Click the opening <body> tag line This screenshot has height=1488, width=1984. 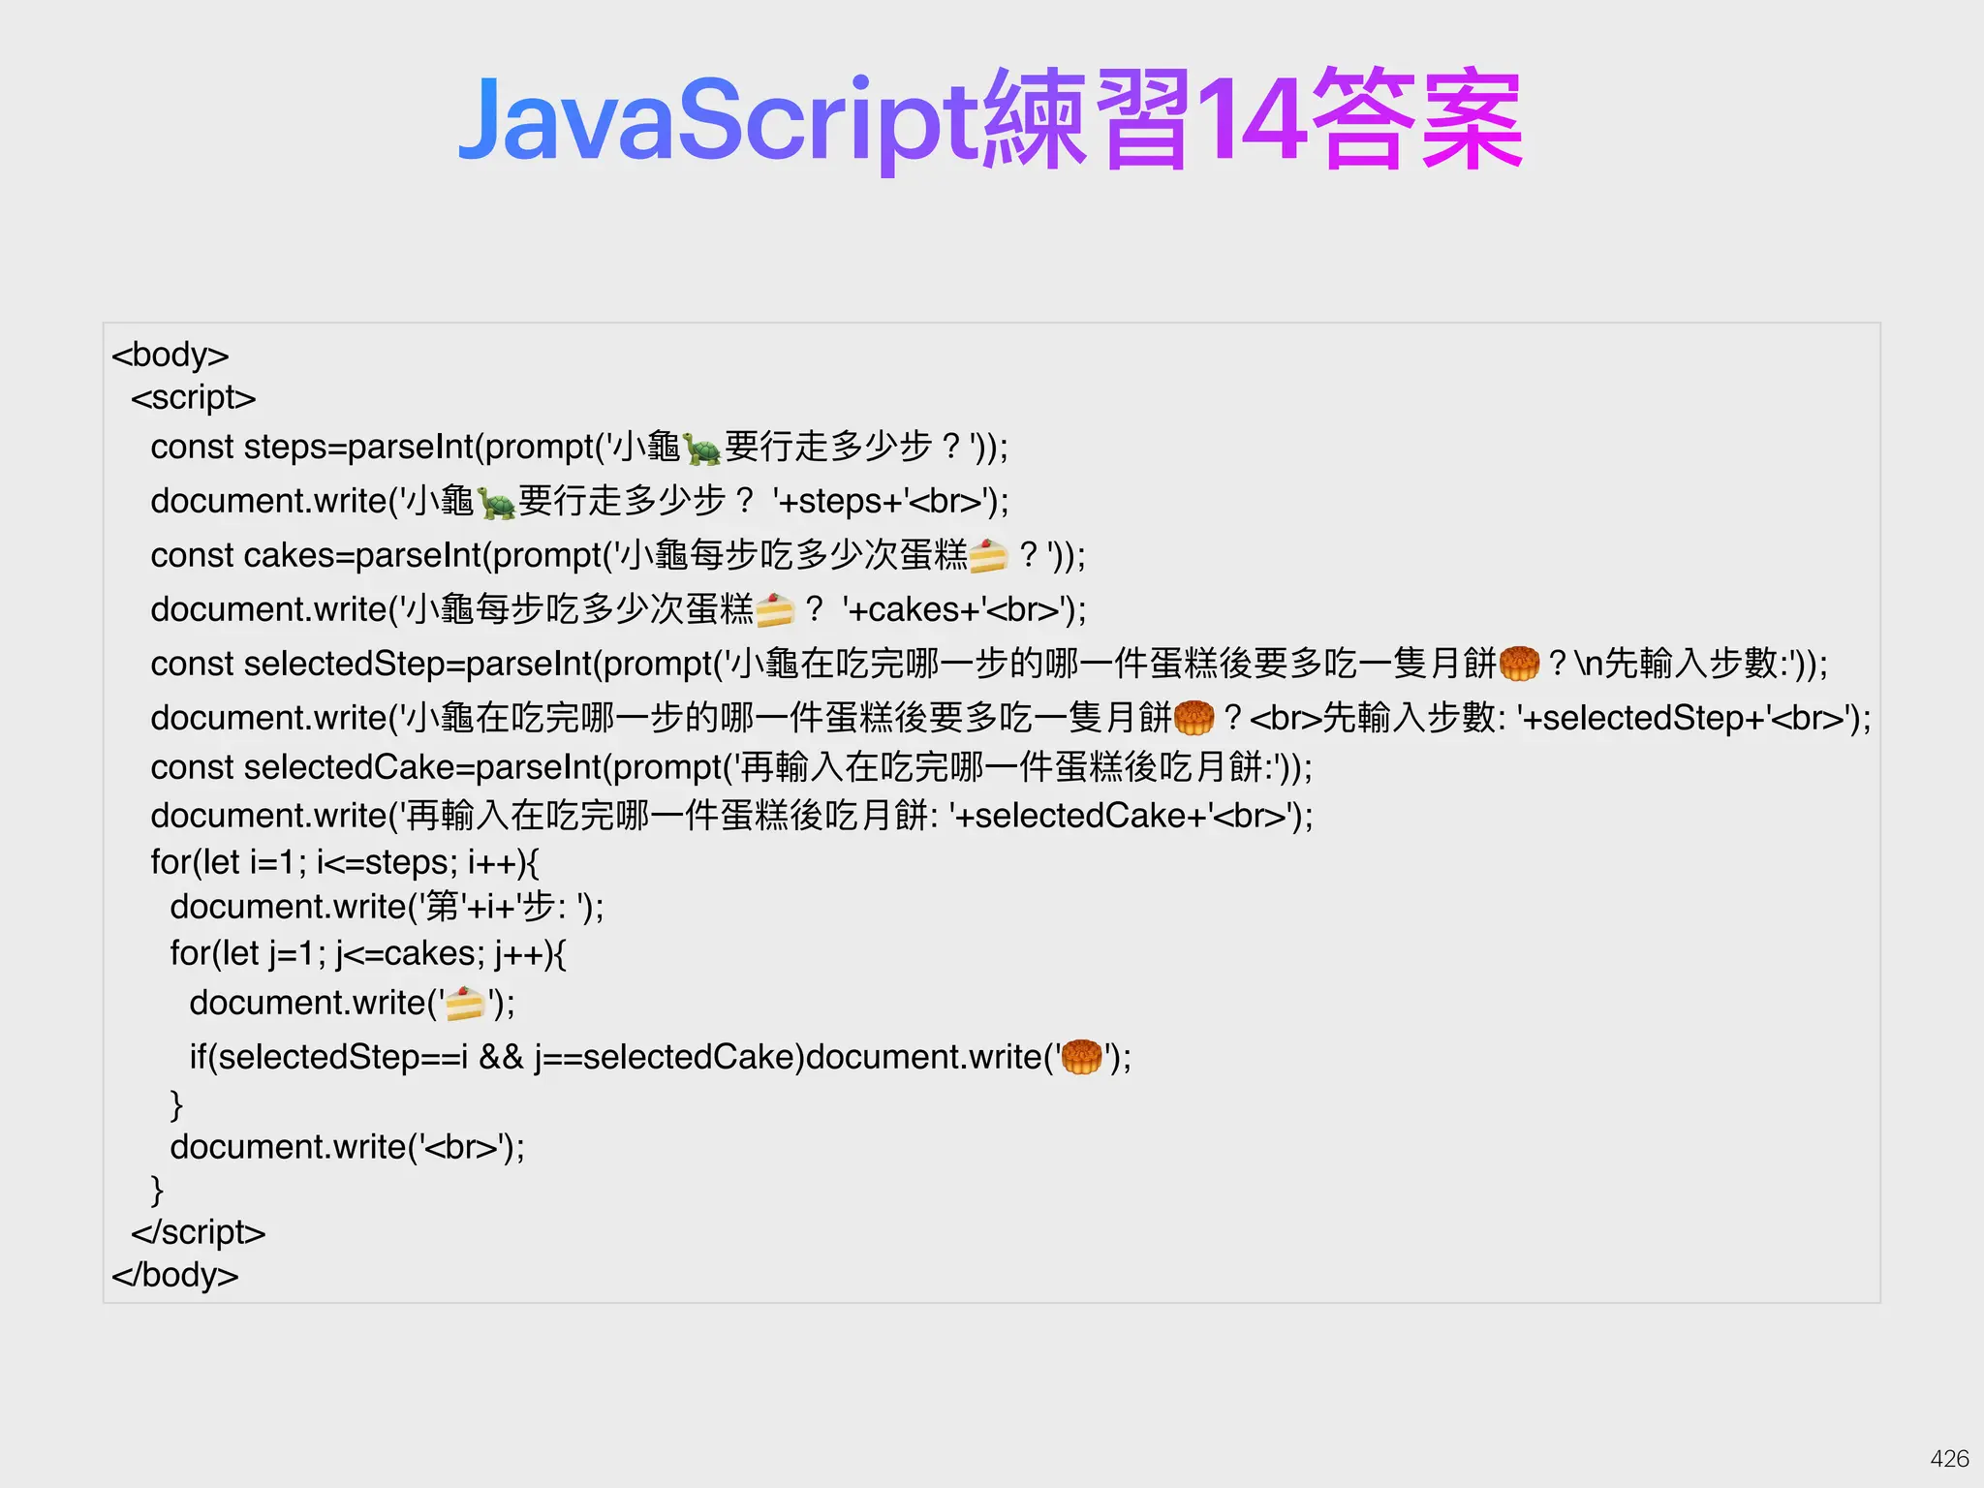click(x=170, y=355)
